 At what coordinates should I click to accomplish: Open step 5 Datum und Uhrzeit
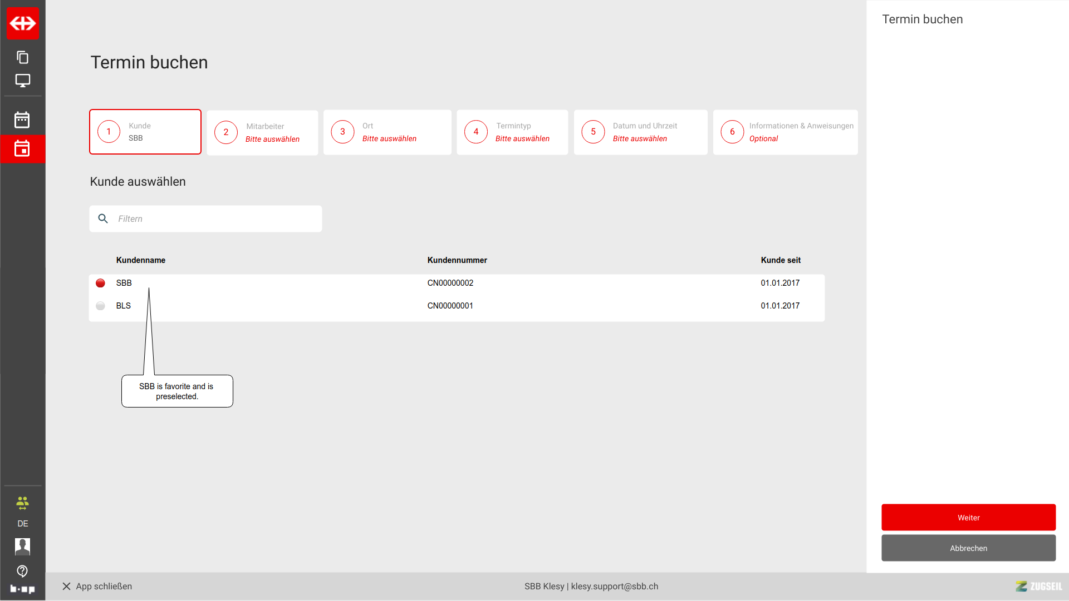coord(640,132)
